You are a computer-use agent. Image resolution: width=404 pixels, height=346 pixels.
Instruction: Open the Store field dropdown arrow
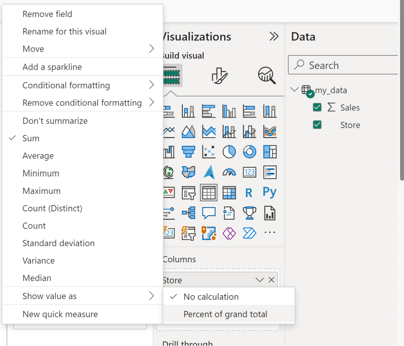tap(260, 280)
